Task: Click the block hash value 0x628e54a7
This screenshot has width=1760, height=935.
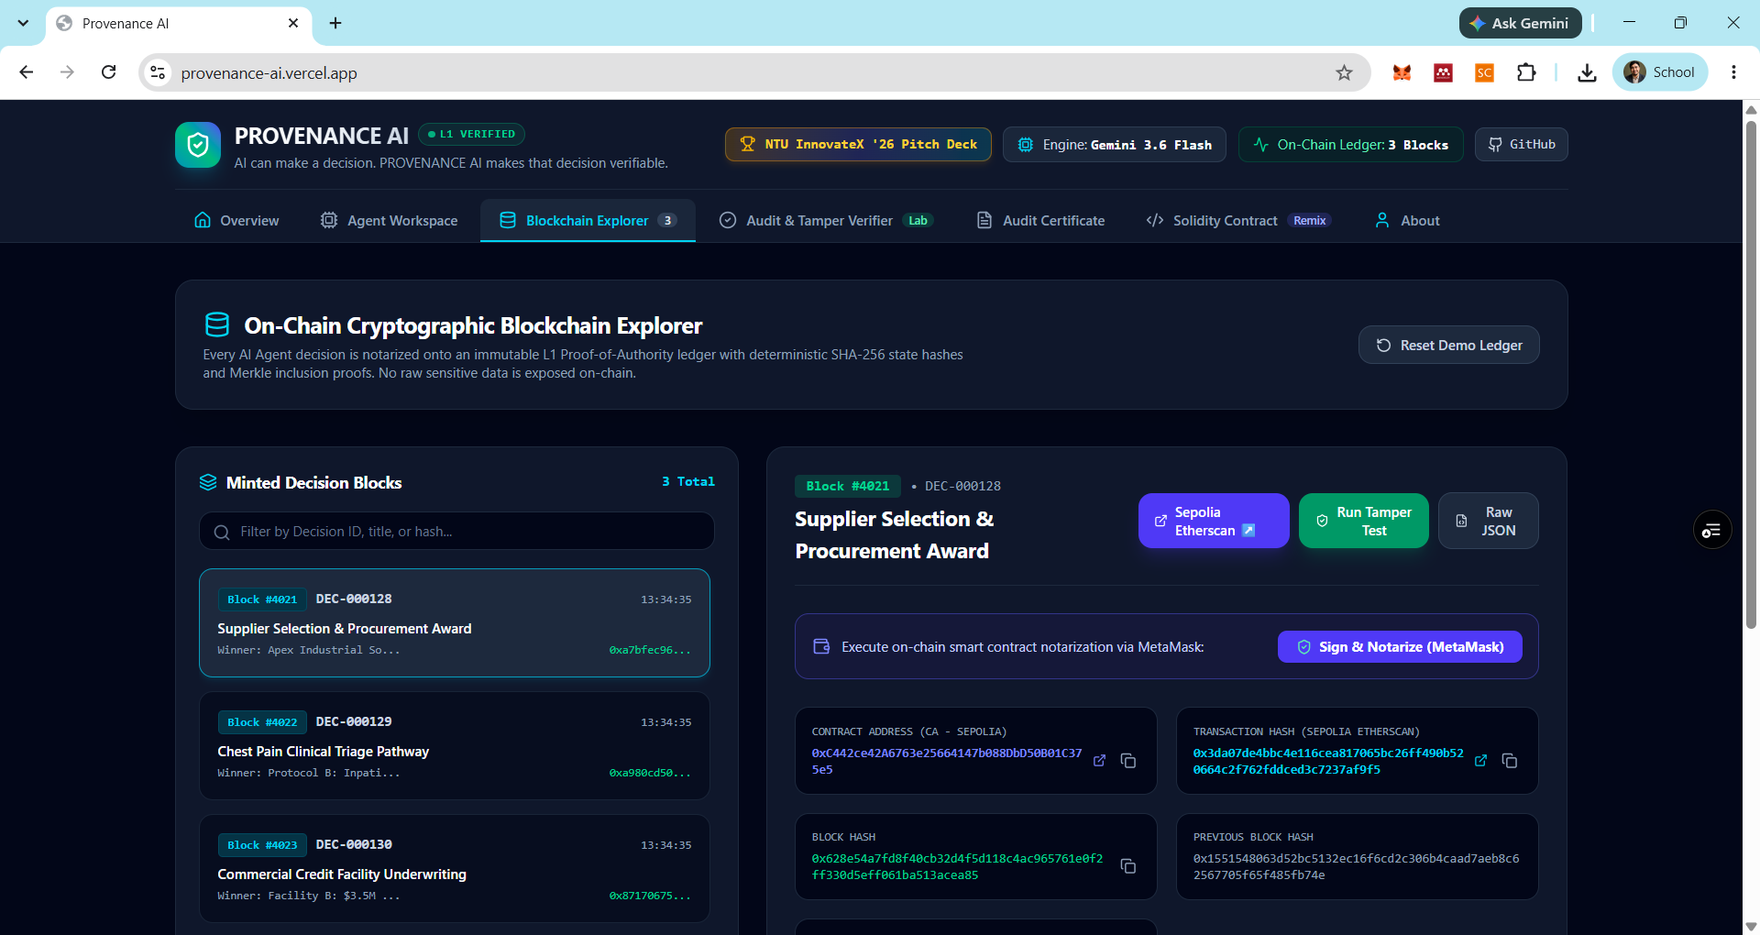Action: tap(957, 867)
